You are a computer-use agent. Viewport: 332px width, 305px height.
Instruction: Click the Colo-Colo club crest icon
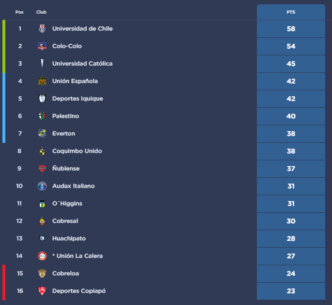pos(42,46)
